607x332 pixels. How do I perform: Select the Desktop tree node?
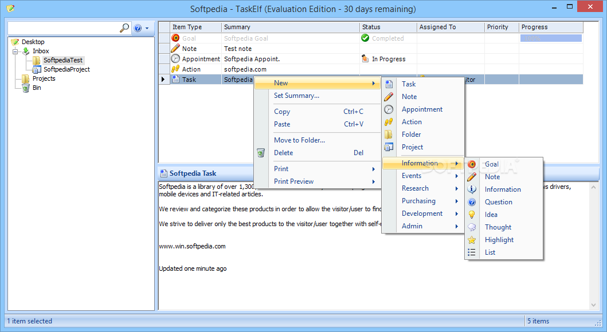33,42
